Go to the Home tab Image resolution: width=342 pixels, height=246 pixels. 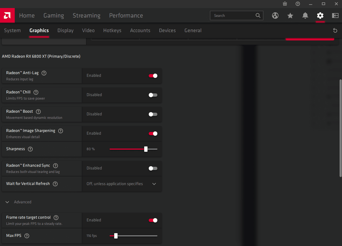(27, 16)
